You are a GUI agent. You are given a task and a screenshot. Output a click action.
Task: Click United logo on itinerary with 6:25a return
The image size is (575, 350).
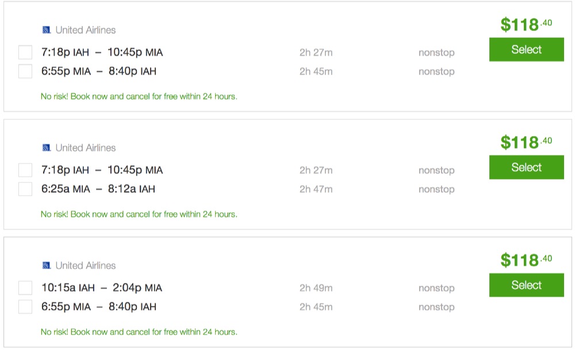[x=47, y=148]
